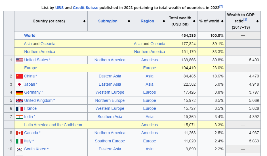The image size is (267, 156).
Task: Click the South Korea flag icon
Action: coord(19,149)
